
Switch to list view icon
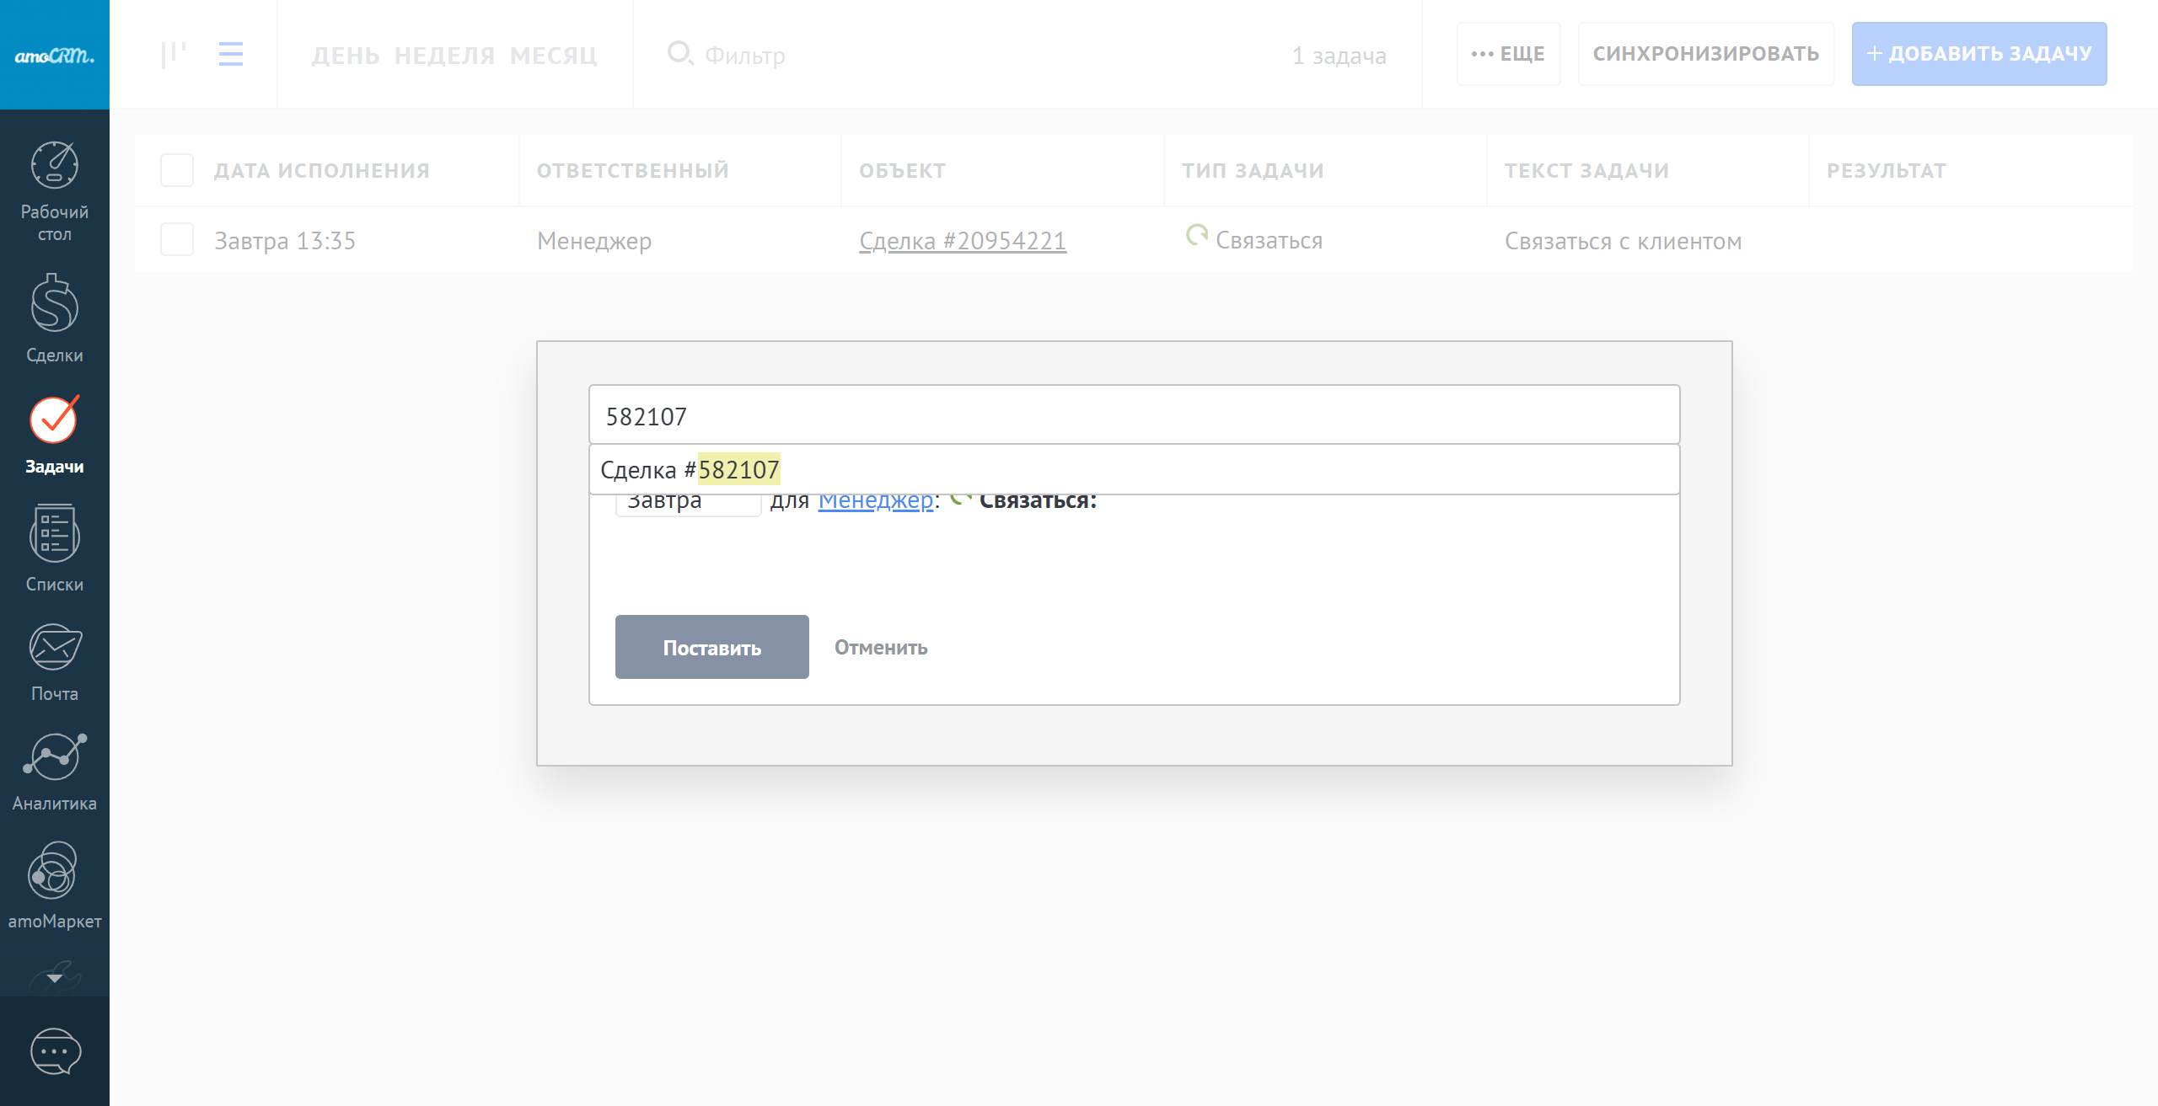point(231,54)
